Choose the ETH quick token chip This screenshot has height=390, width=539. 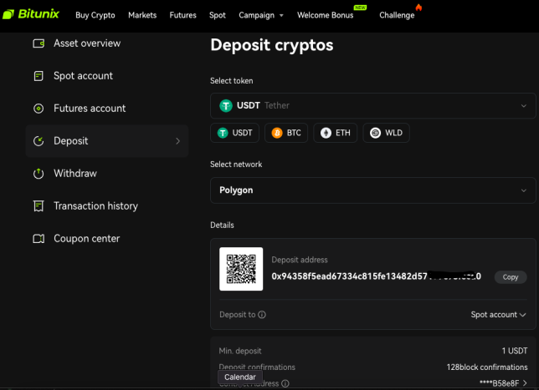tap(335, 133)
